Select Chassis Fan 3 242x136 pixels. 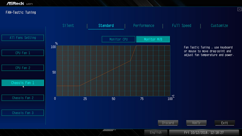(x=23, y=113)
